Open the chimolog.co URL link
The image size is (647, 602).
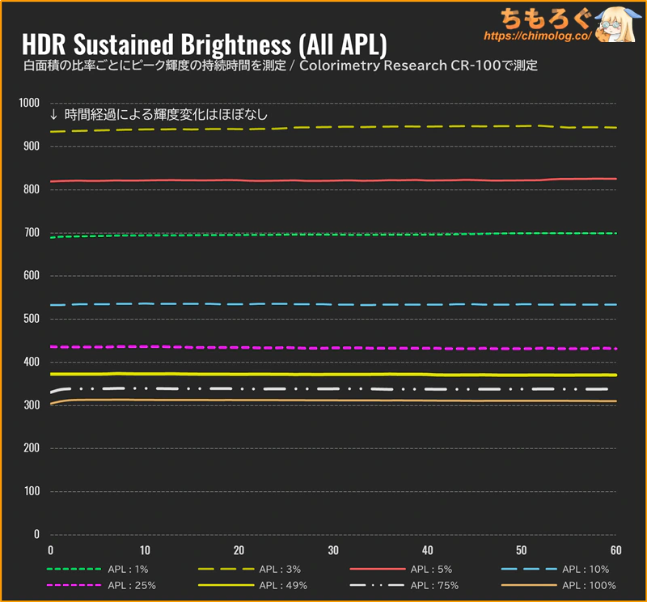[537, 36]
